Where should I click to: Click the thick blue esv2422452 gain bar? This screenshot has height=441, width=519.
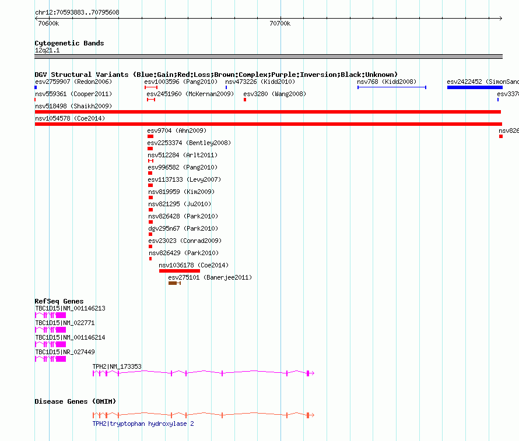pyautogui.click(x=475, y=87)
